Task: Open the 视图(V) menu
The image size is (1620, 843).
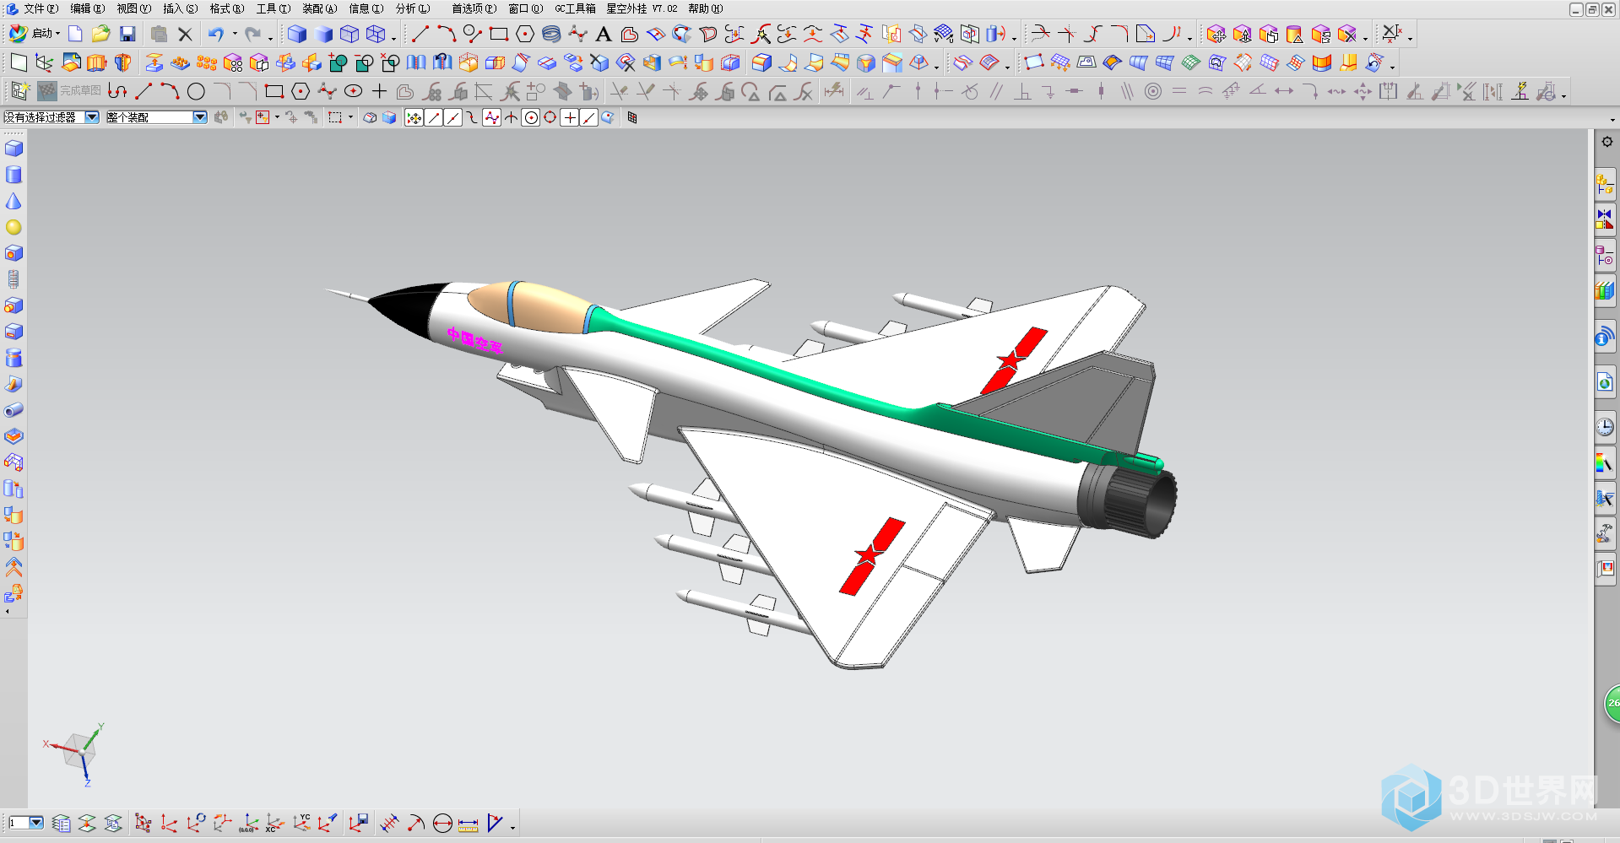Action: coord(134,8)
